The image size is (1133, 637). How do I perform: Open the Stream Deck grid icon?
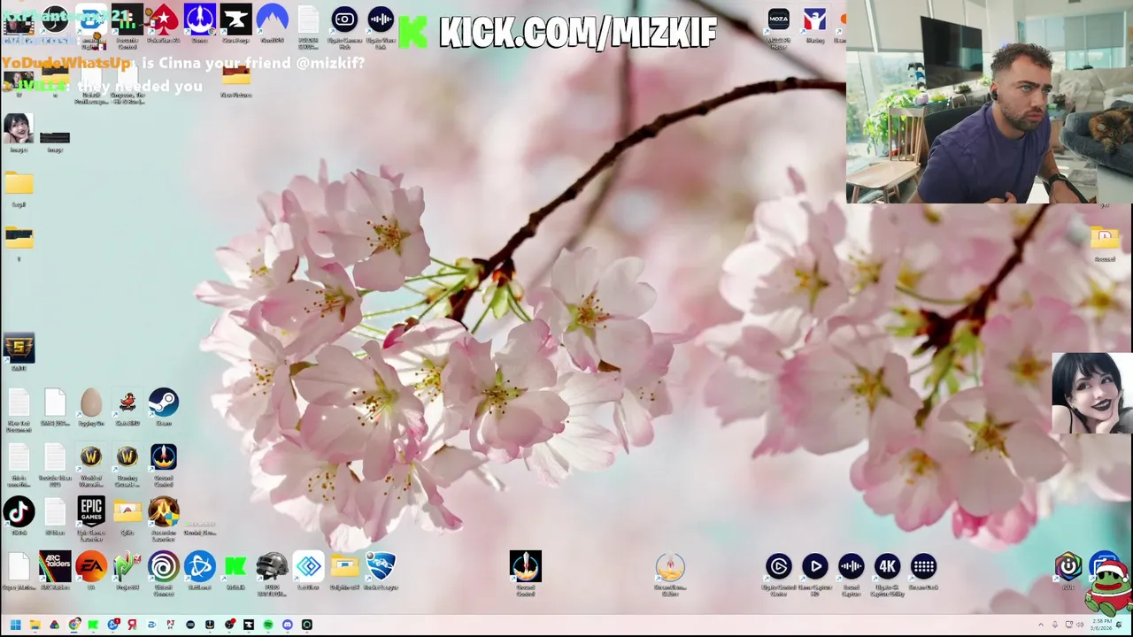pyautogui.click(x=923, y=566)
